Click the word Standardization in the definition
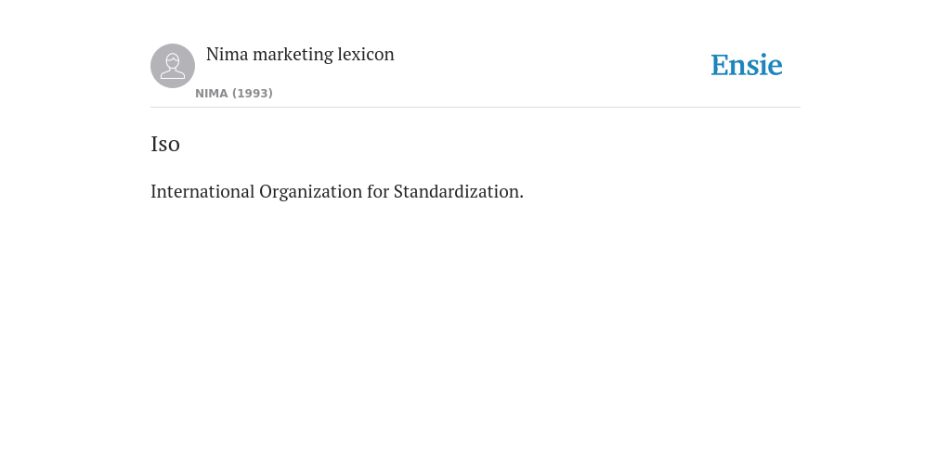951x475 pixels. click(459, 191)
